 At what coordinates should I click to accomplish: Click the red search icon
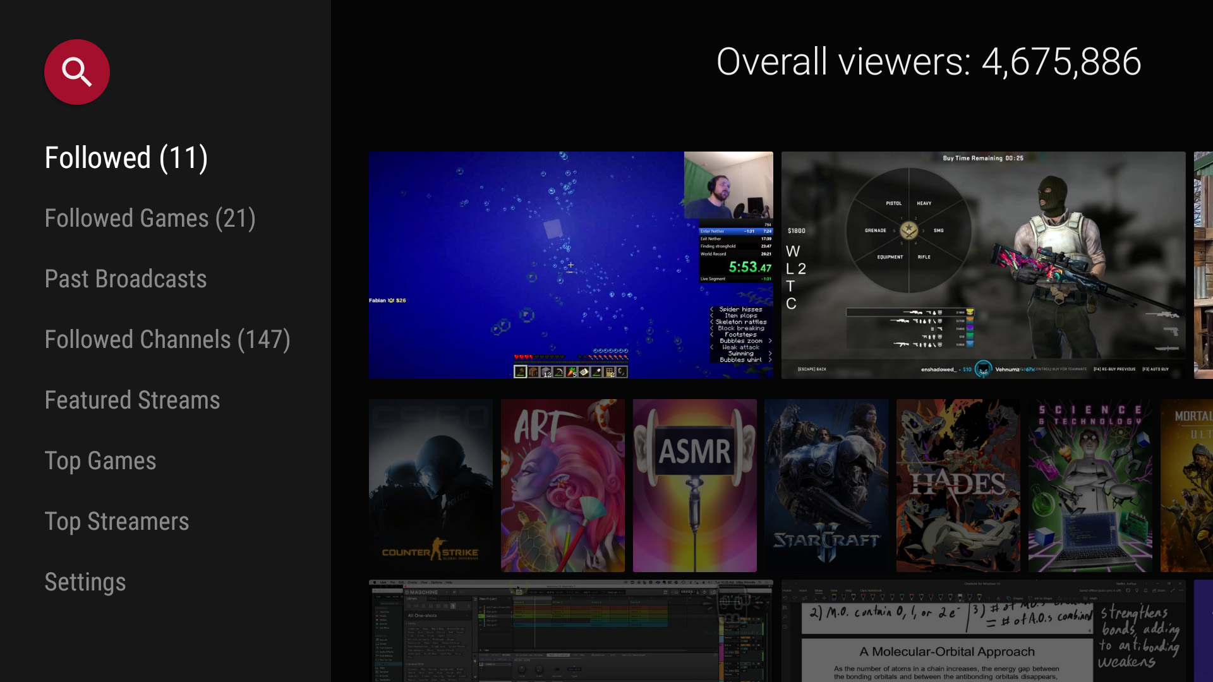[77, 72]
